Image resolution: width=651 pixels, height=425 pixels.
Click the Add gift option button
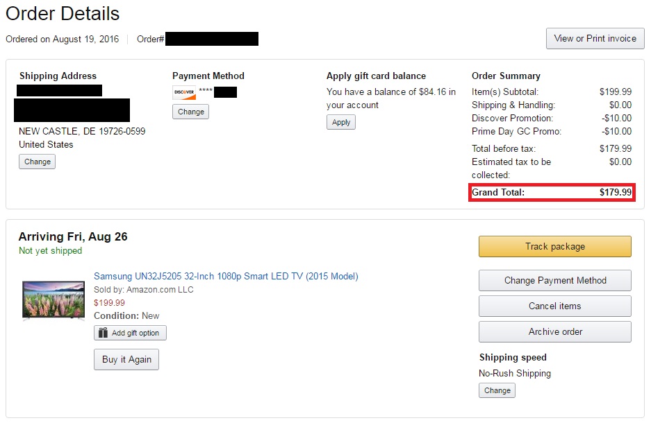click(x=130, y=333)
